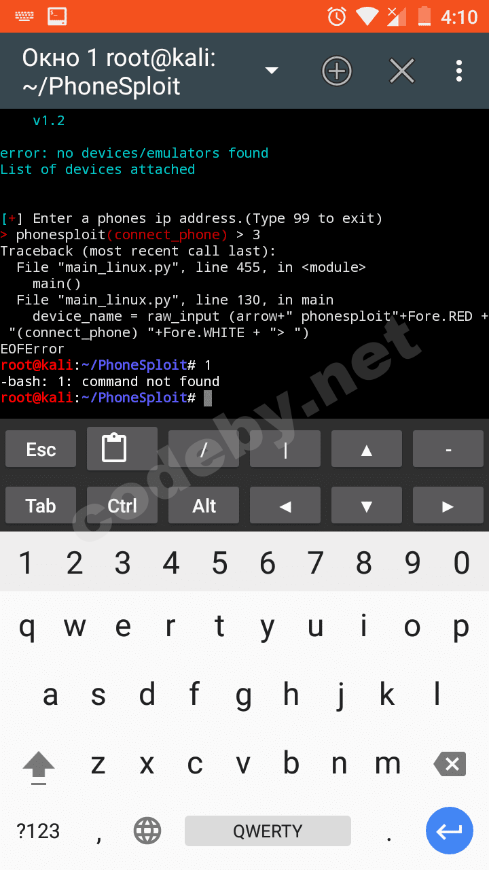Tap the clipboard paste key
489x870 pixels.
click(122, 449)
